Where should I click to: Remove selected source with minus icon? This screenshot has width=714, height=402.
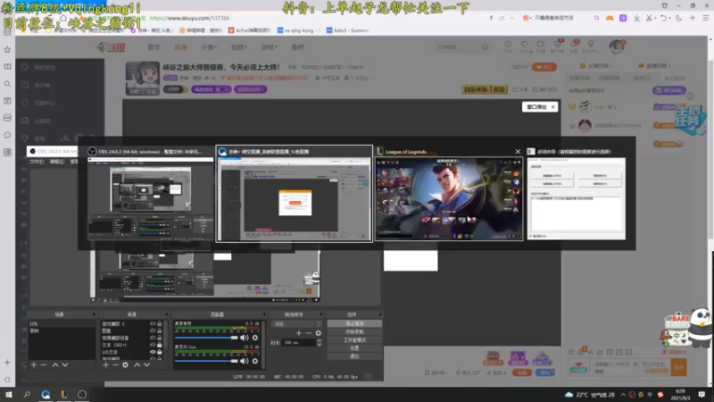pos(115,364)
